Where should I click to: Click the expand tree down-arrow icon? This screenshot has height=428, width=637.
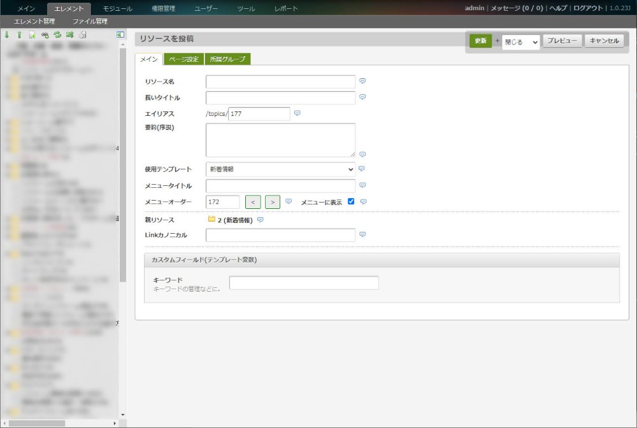7,34
